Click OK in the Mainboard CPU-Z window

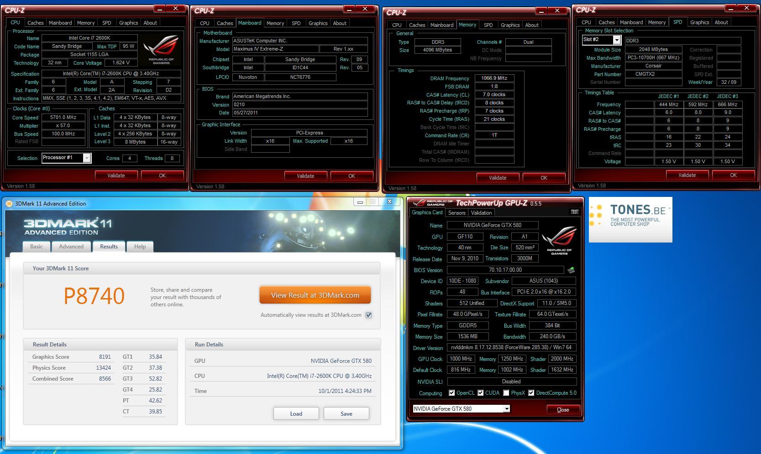(352, 176)
